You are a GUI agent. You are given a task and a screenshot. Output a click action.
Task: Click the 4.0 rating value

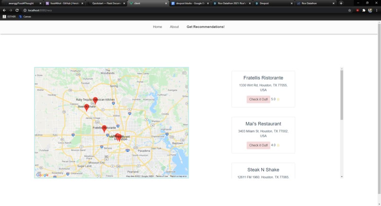coord(273,145)
